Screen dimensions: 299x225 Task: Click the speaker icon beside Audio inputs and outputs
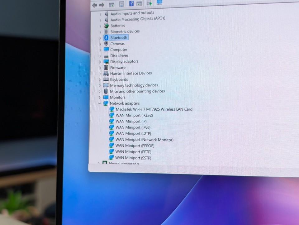pyautogui.click(x=107, y=14)
